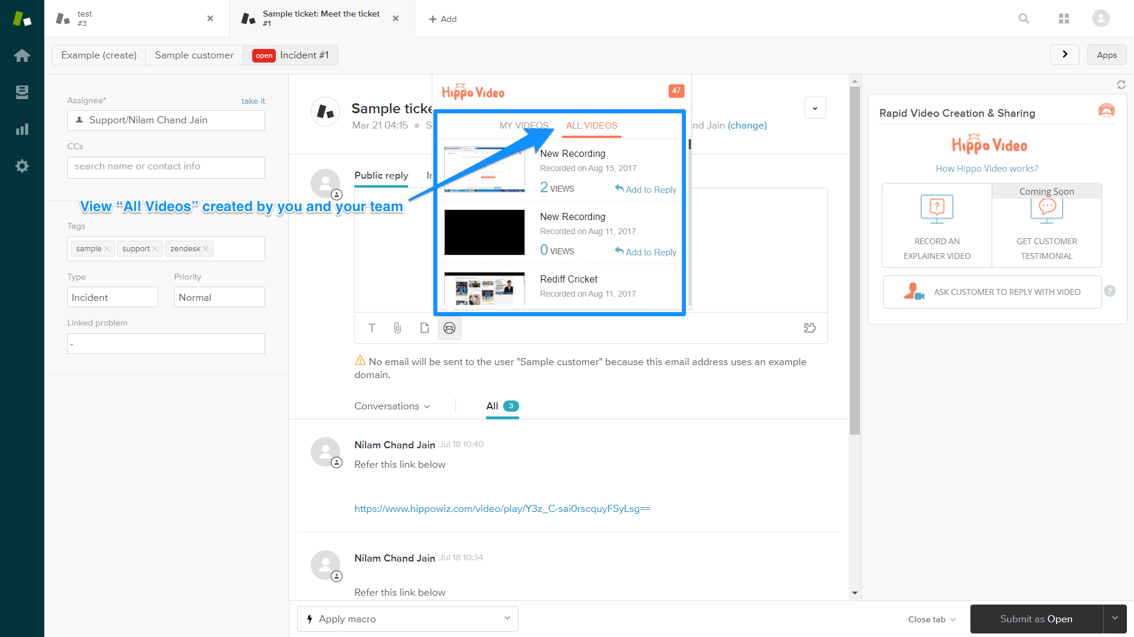Viewport: 1134px width, 637px height.
Task: Refresh the apps panel
Action: pyautogui.click(x=1121, y=85)
